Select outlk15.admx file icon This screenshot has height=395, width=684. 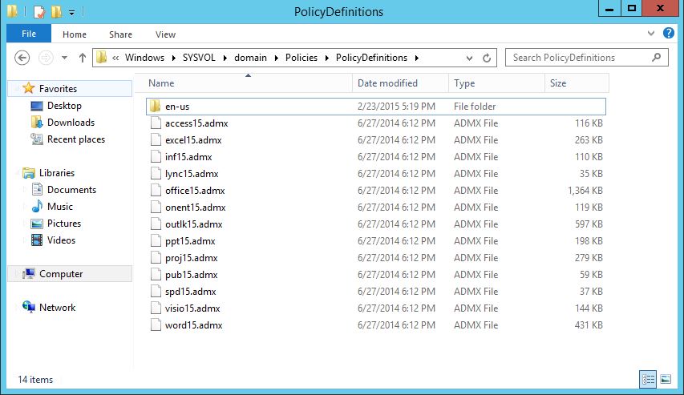pos(156,224)
